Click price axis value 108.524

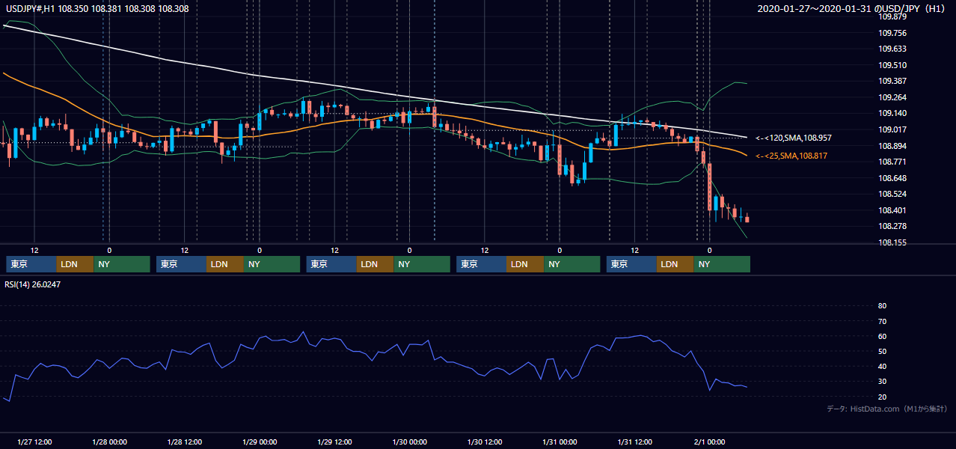(x=892, y=194)
